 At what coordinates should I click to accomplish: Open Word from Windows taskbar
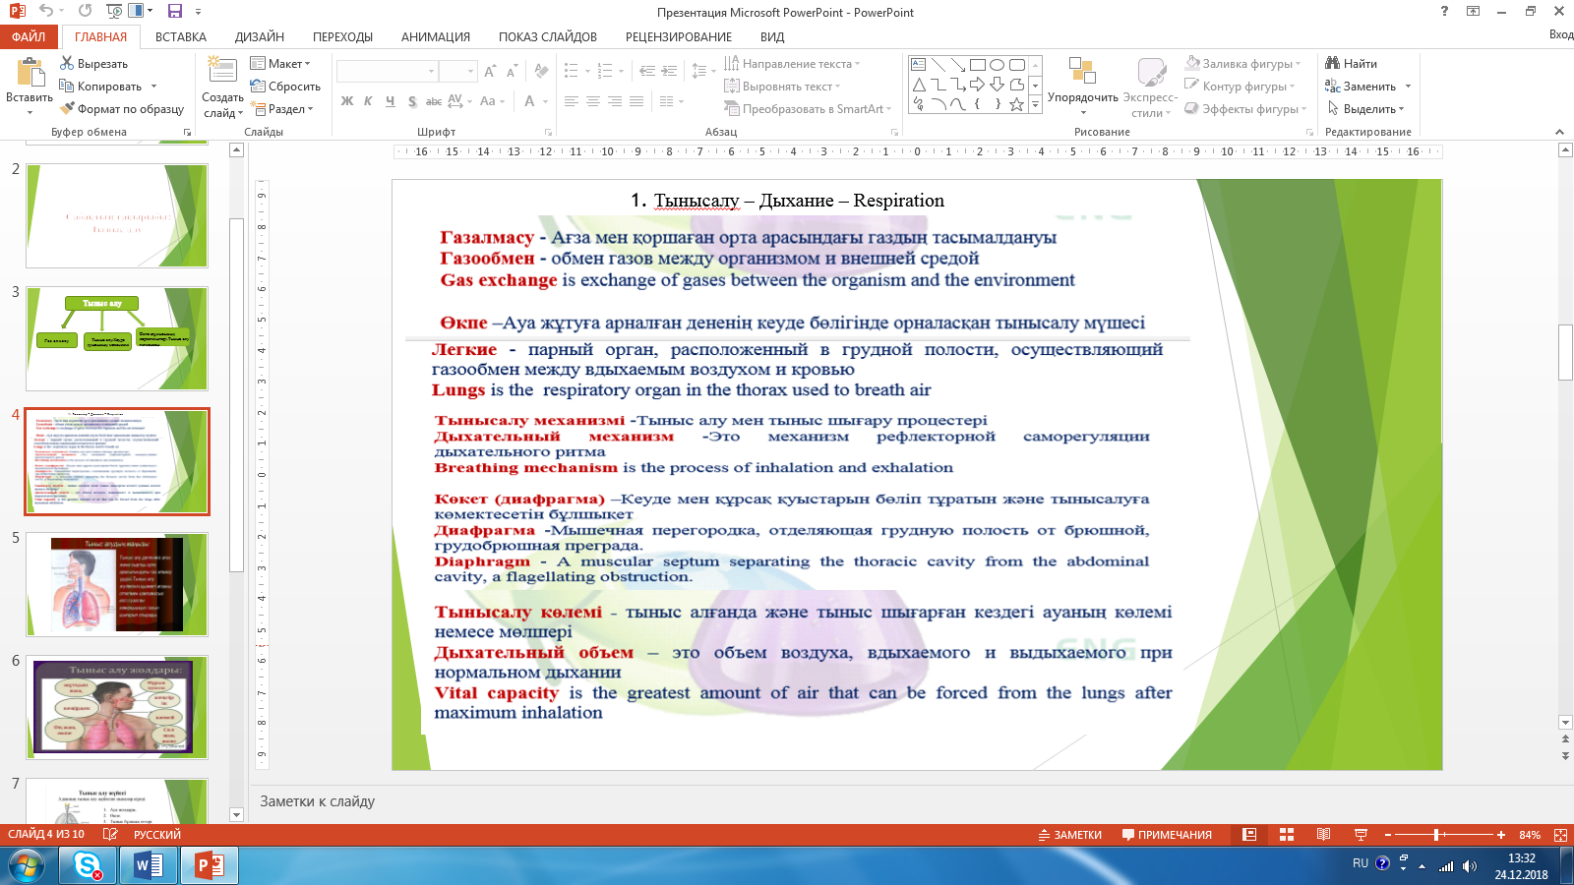tap(149, 866)
